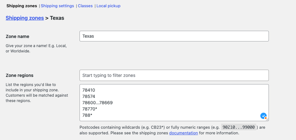Click the 78600...78669 range line
The height and width of the screenshot is (140, 296).
[98, 103]
